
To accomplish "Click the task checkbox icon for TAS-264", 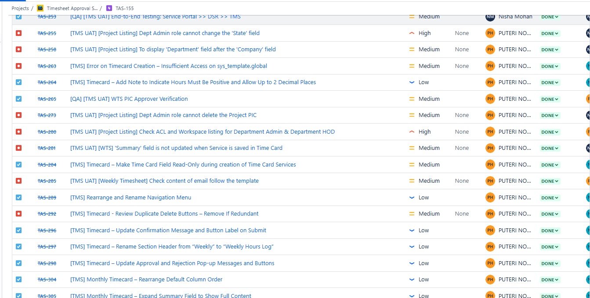I will point(18,82).
